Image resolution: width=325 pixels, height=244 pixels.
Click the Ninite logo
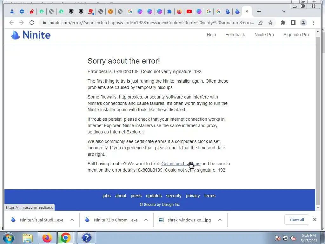tap(31, 35)
